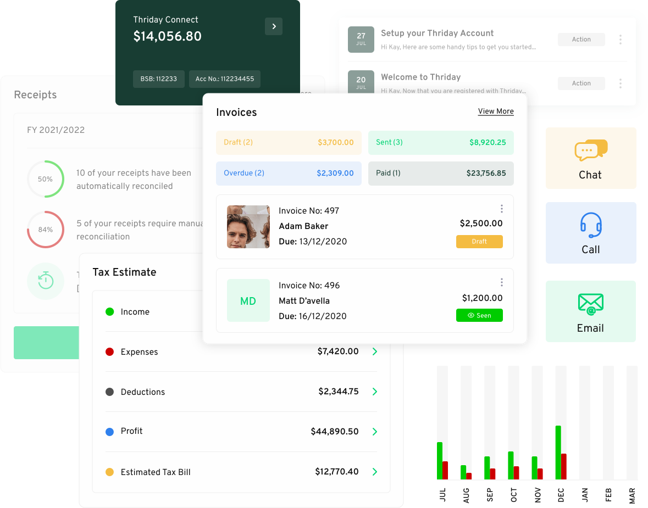Click the arrow on the Thriday Connect card

coord(273,26)
